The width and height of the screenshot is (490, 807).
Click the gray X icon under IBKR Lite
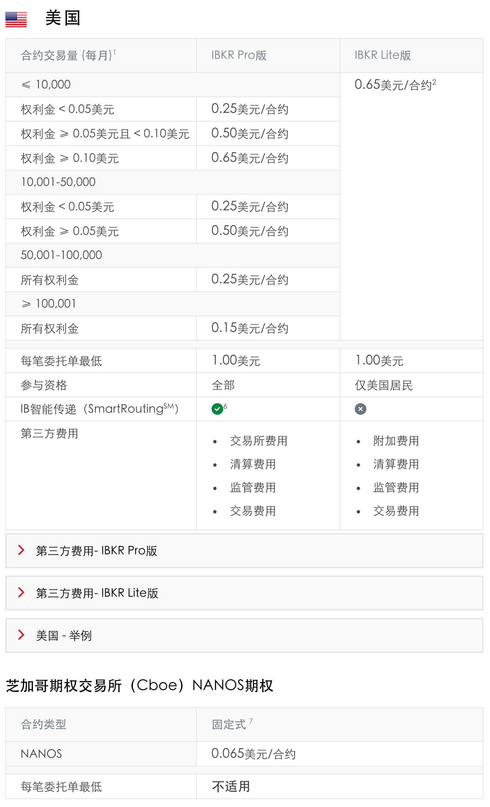coord(360,409)
